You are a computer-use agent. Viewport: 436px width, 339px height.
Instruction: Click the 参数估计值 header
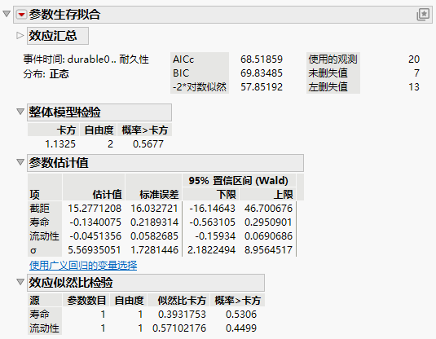[165, 163]
